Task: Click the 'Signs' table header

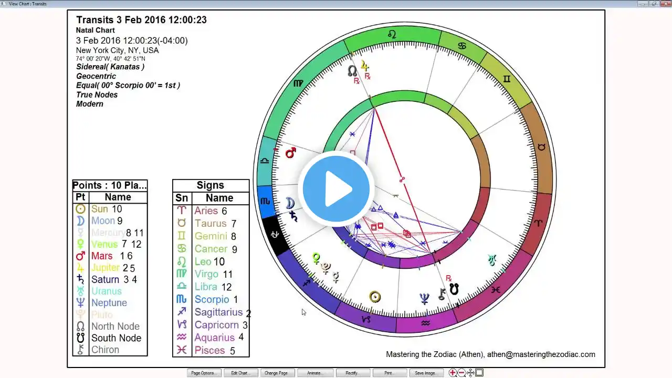Action: pos(211,185)
